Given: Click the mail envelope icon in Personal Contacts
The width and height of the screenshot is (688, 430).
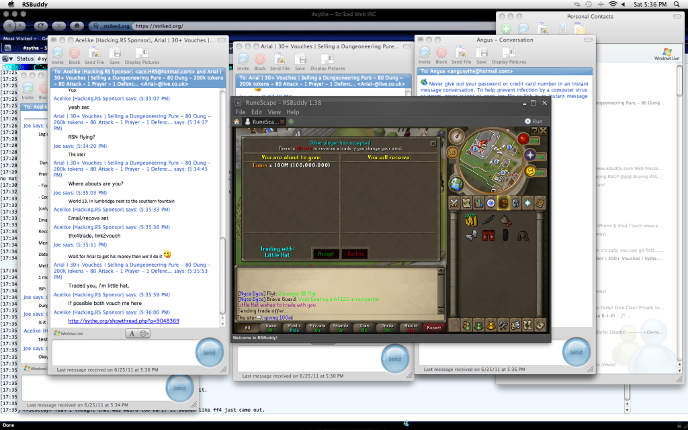Looking at the screenshot, I should point(580,29).
